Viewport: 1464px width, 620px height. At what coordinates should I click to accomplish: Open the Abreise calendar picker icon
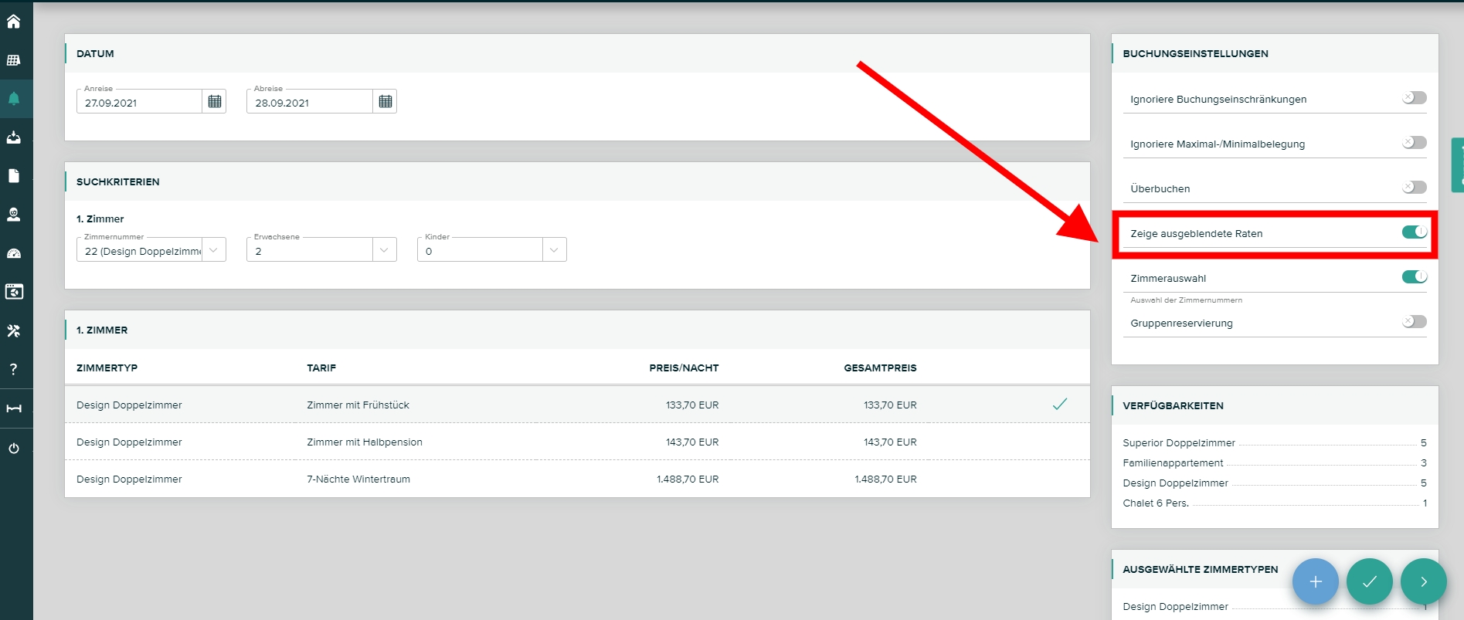point(385,101)
